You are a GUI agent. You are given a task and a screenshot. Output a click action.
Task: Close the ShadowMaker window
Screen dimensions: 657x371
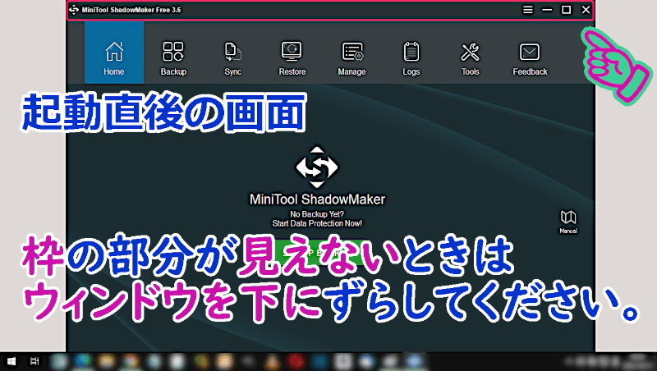click(x=586, y=10)
